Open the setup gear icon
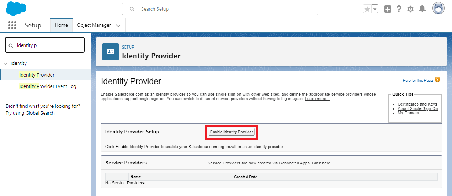The image size is (452, 196). pyautogui.click(x=411, y=9)
